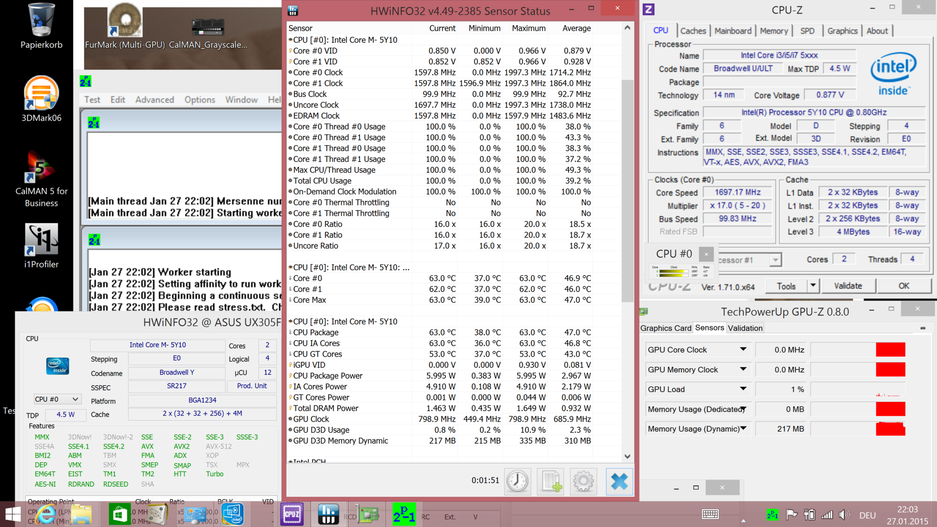Open GPU Memory Clock sensor dropdown
The width and height of the screenshot is (937, 527).
743,369
